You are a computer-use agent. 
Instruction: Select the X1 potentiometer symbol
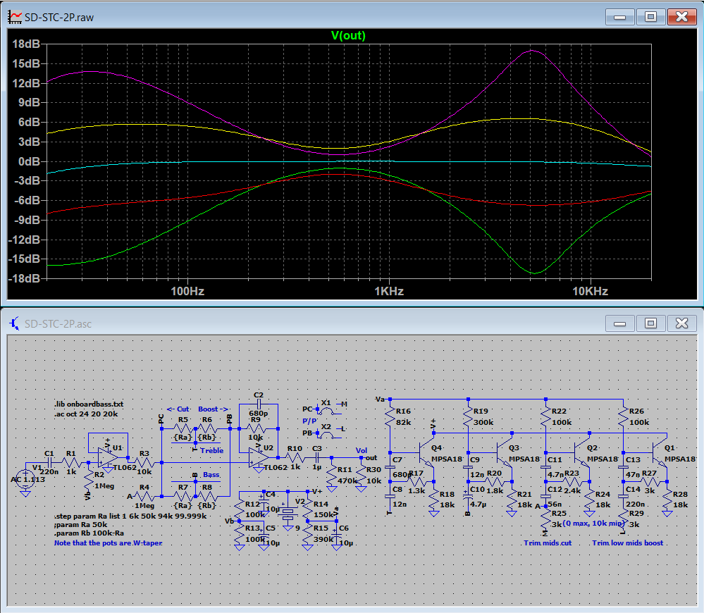pyautogui.click(x=326, y=410)
